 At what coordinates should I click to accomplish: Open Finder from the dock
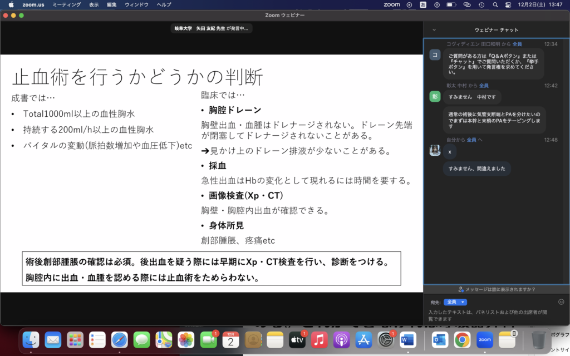31,339
